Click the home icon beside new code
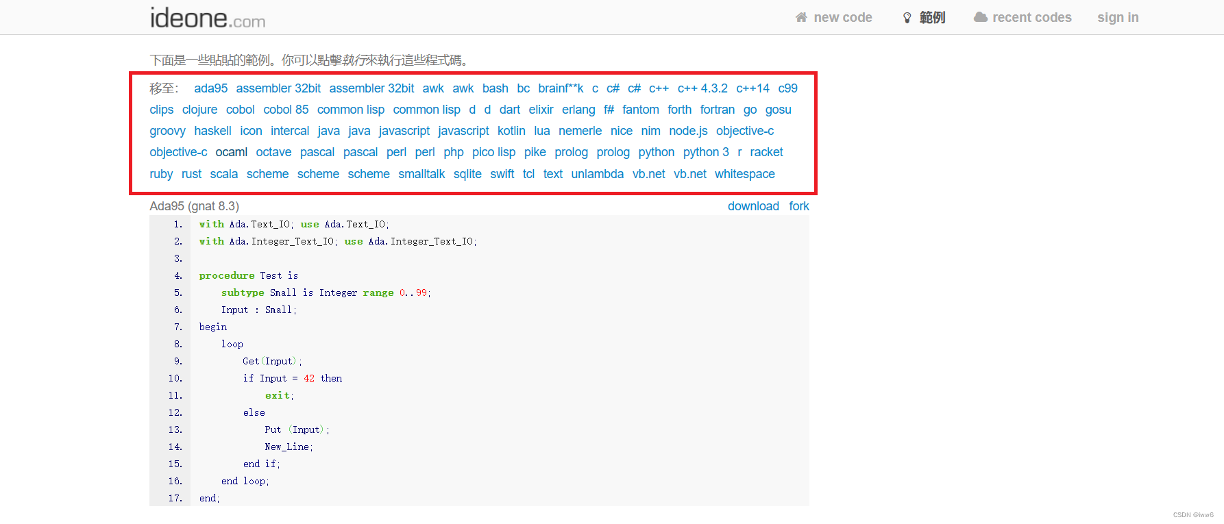 pos(801,17)
